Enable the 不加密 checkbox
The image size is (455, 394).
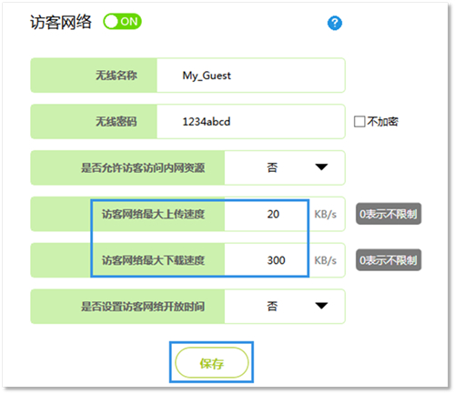[x=359, y=122]
